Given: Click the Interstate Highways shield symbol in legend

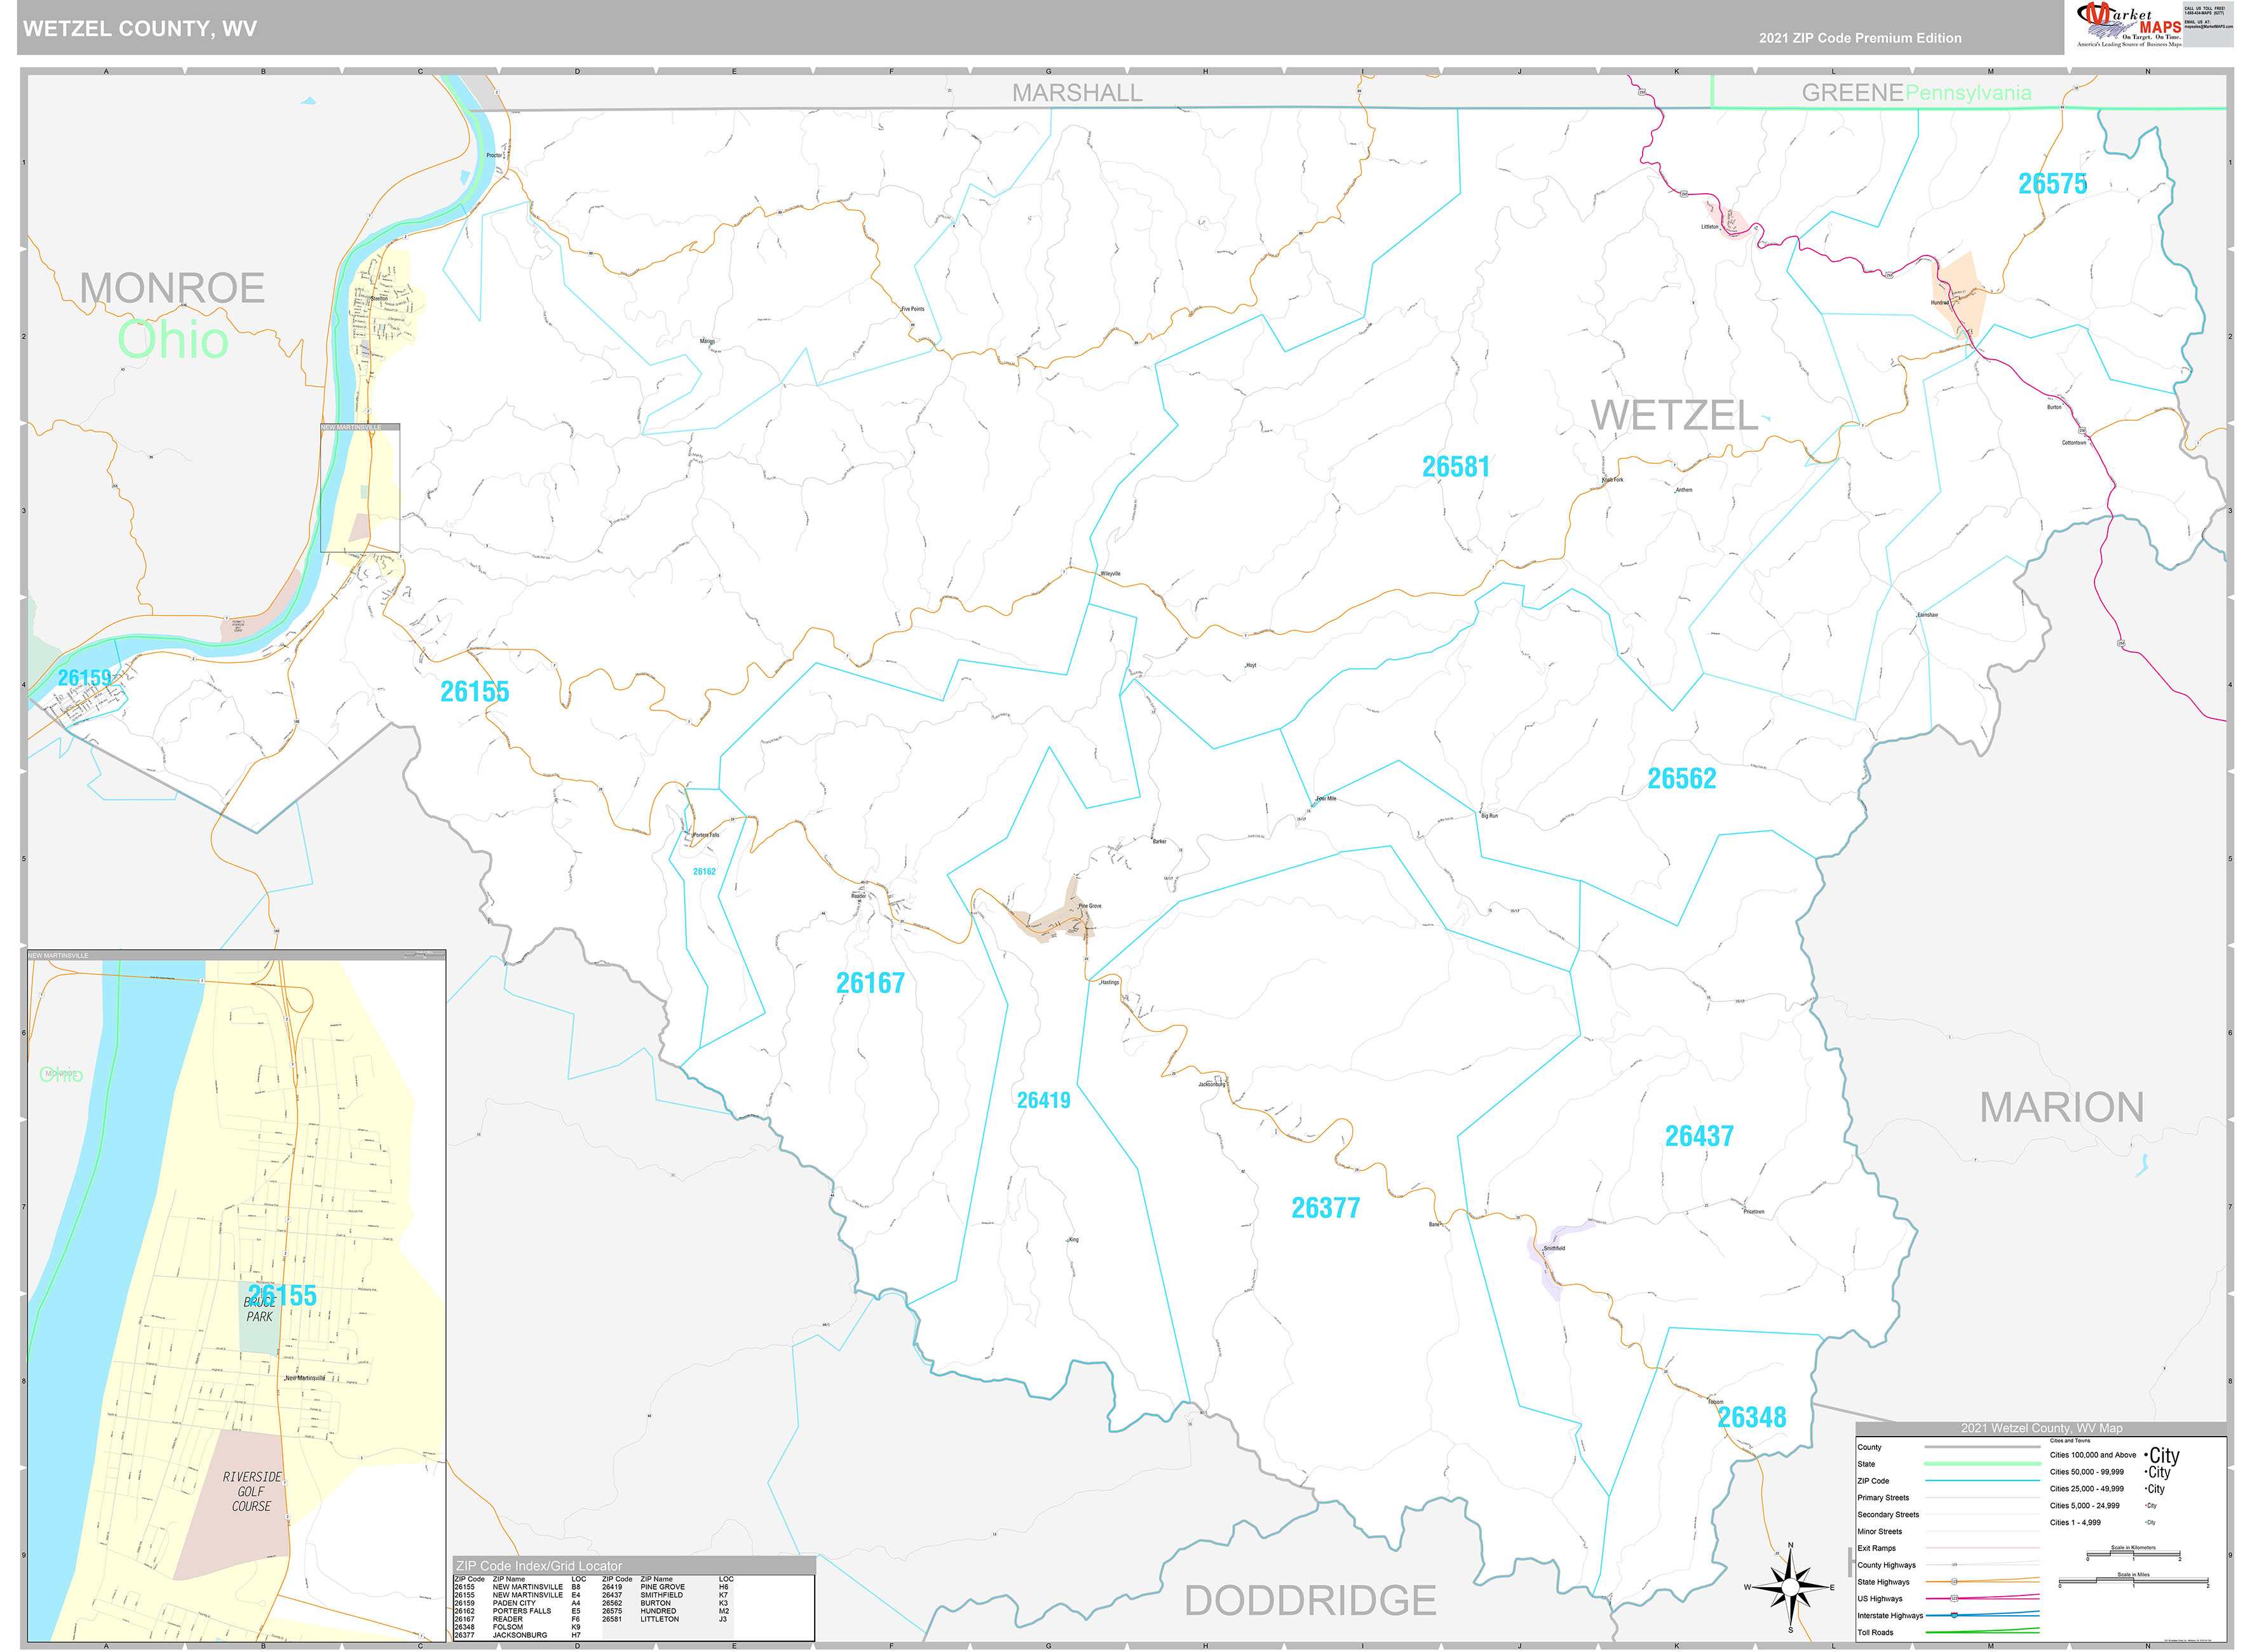Looking at the screenshot, I should coord(1954,1615).
